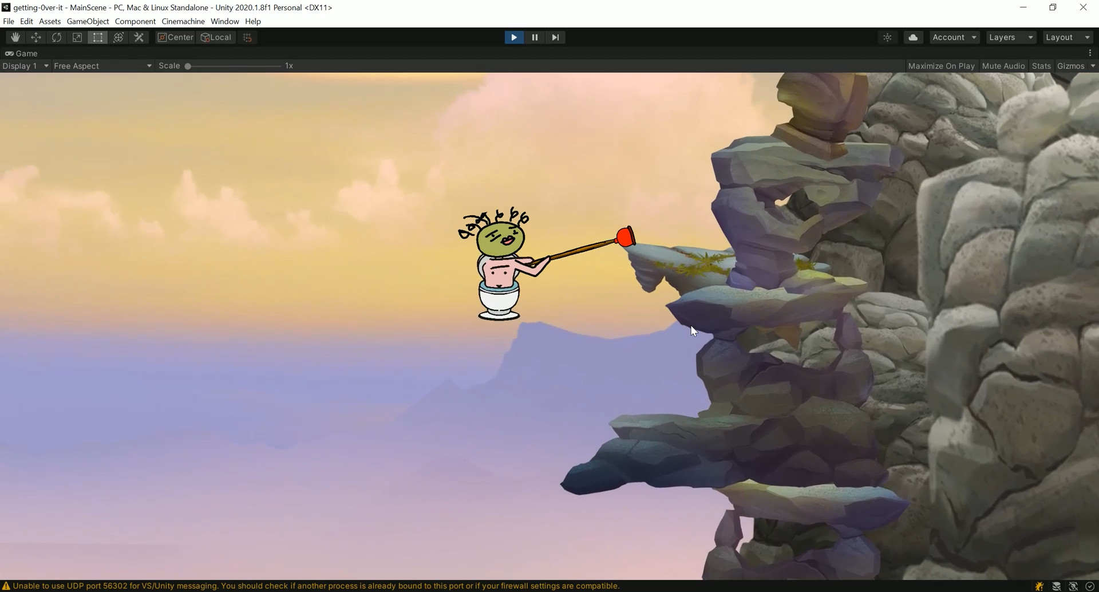Click the UDP port warning message
This screenshot has width=1099, height=592.
316,586
